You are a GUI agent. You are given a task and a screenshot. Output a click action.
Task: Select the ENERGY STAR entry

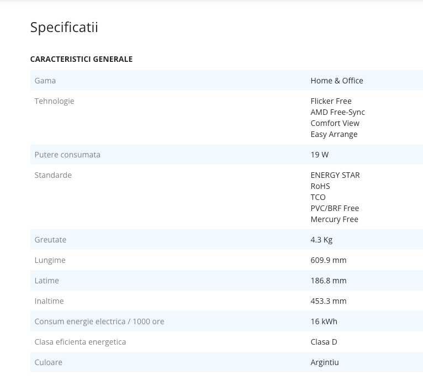(x=335, y=175)
